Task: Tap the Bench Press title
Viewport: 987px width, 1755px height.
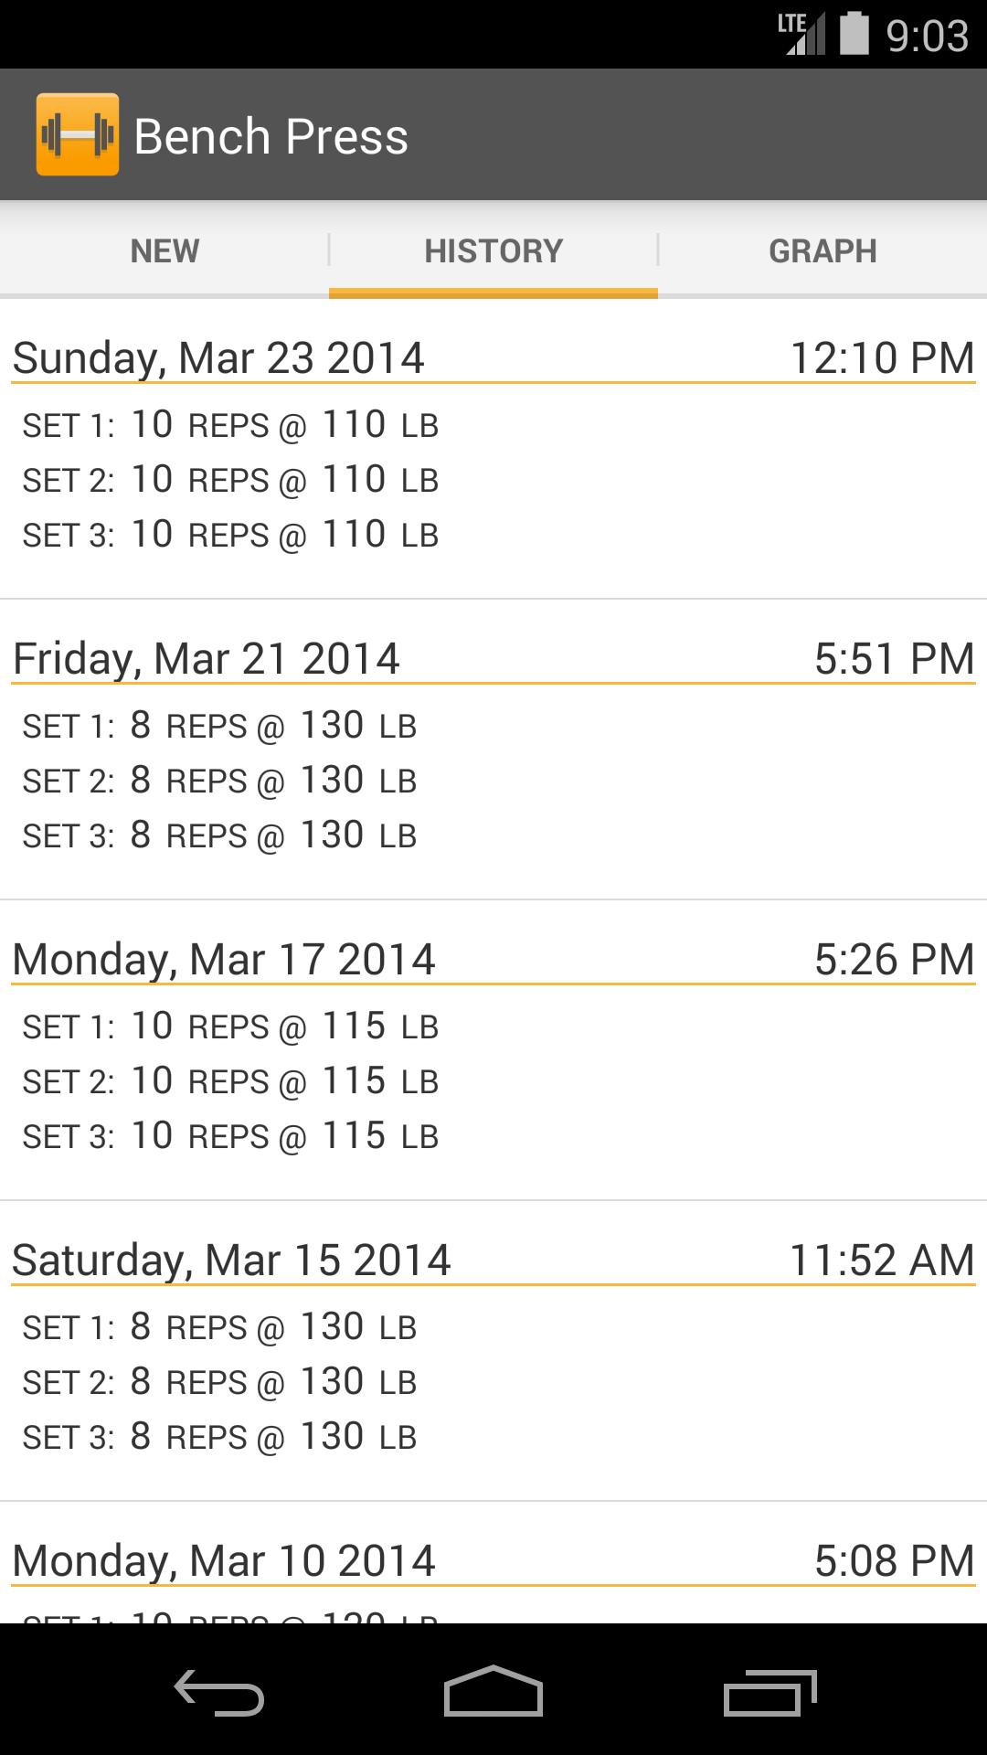Action: 271,136
